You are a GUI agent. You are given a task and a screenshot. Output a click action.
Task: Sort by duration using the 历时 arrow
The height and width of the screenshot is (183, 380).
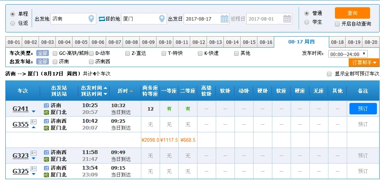131,91
